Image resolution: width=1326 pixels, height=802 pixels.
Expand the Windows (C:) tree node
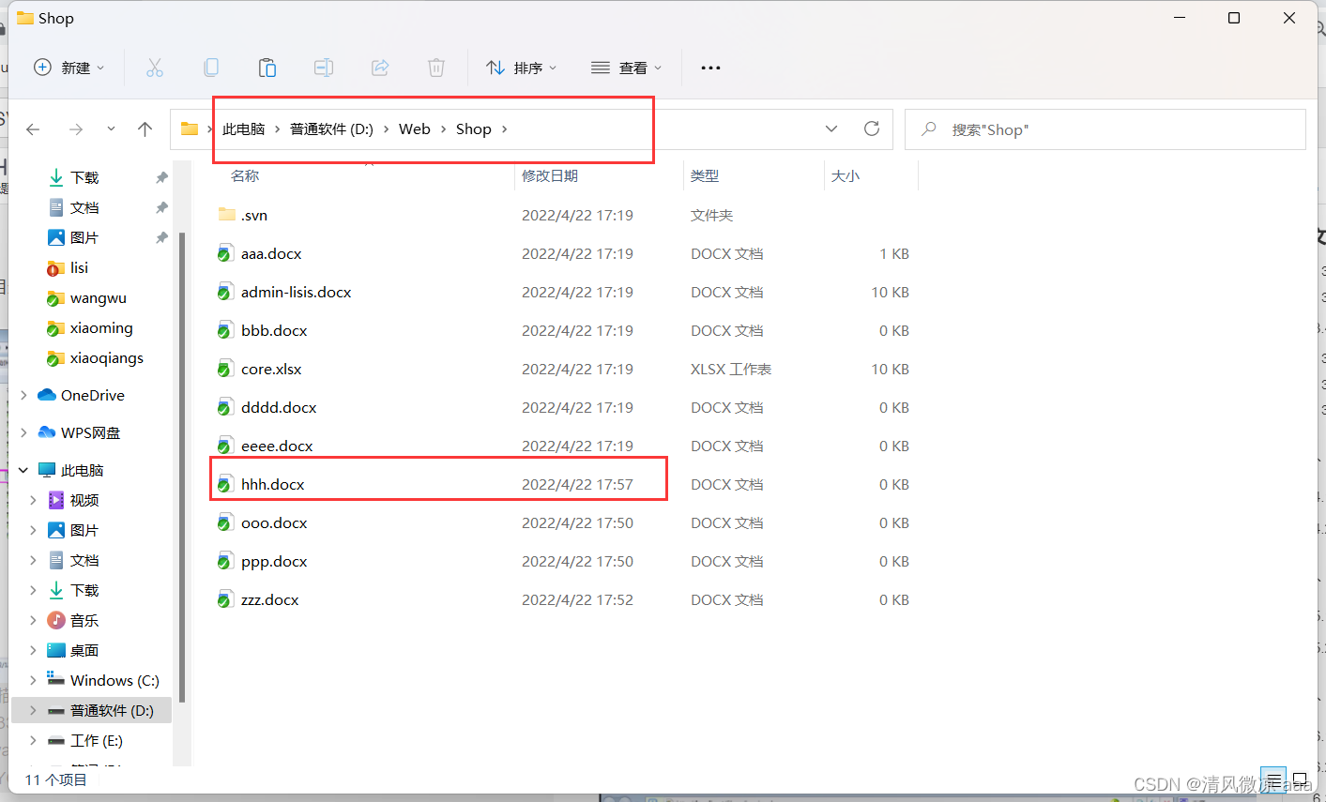(x=33, y=680)
